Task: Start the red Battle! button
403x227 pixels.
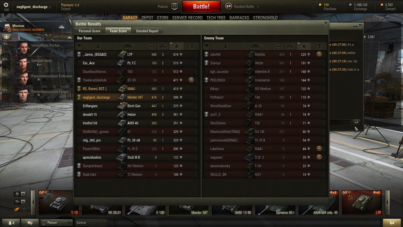Action: point(201,6)
